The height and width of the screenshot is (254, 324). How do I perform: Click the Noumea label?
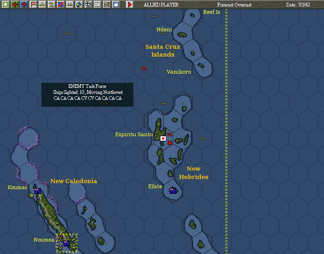[x=44, y=240]
